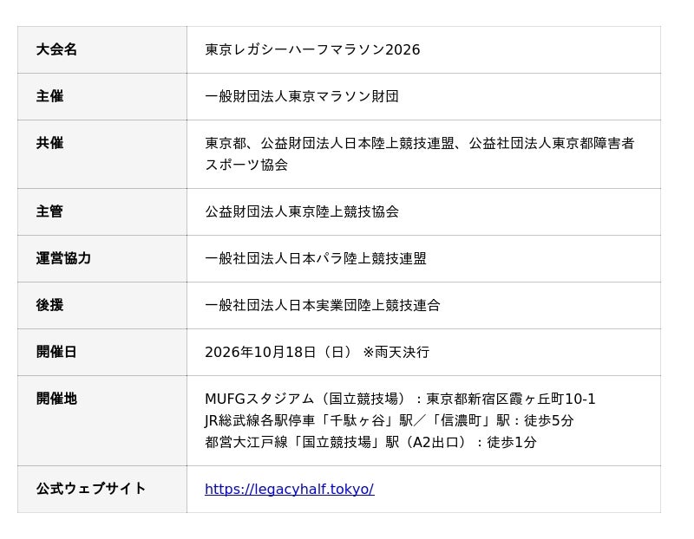694x539 pixels.
Task: Click the 東京レガシーハーフマラソン2026 event name text
Action: click(312, 49)
